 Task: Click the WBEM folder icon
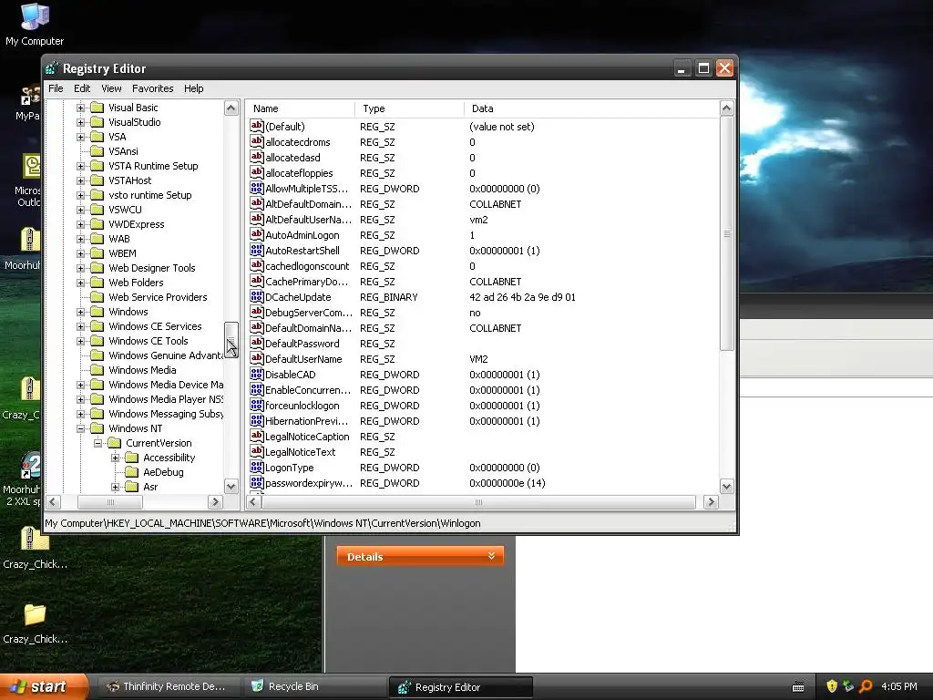[97, 253]
